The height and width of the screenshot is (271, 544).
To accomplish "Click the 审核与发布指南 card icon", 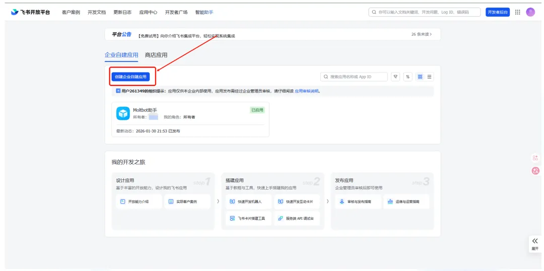I will 342,202.
